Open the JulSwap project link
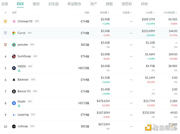Image resolution: width=180 pixels, height=134 pixels. pos(23,126)
